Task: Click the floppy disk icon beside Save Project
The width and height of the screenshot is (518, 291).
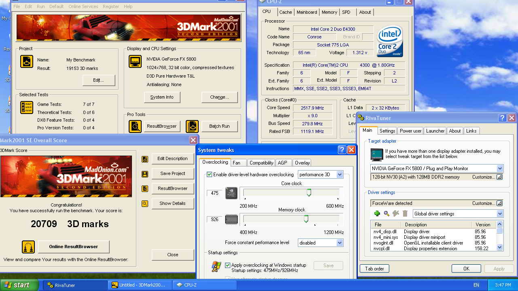Action: 145,174
